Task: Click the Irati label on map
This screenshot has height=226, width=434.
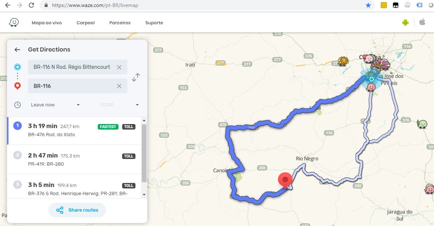Action: point(190,65)
